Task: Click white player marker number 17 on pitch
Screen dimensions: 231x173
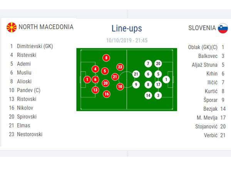Action: click(158, 85)
